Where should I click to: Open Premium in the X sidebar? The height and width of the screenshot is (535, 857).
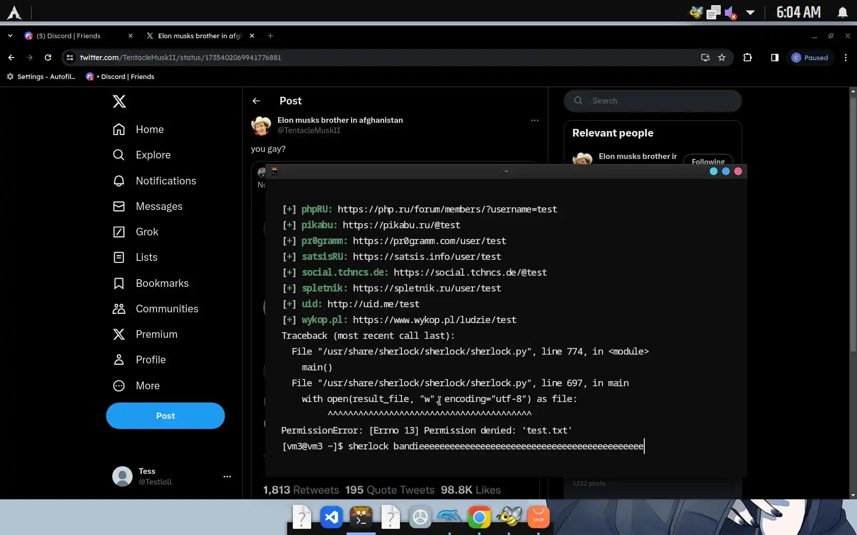pyautogui.click(x=145, y=334)
